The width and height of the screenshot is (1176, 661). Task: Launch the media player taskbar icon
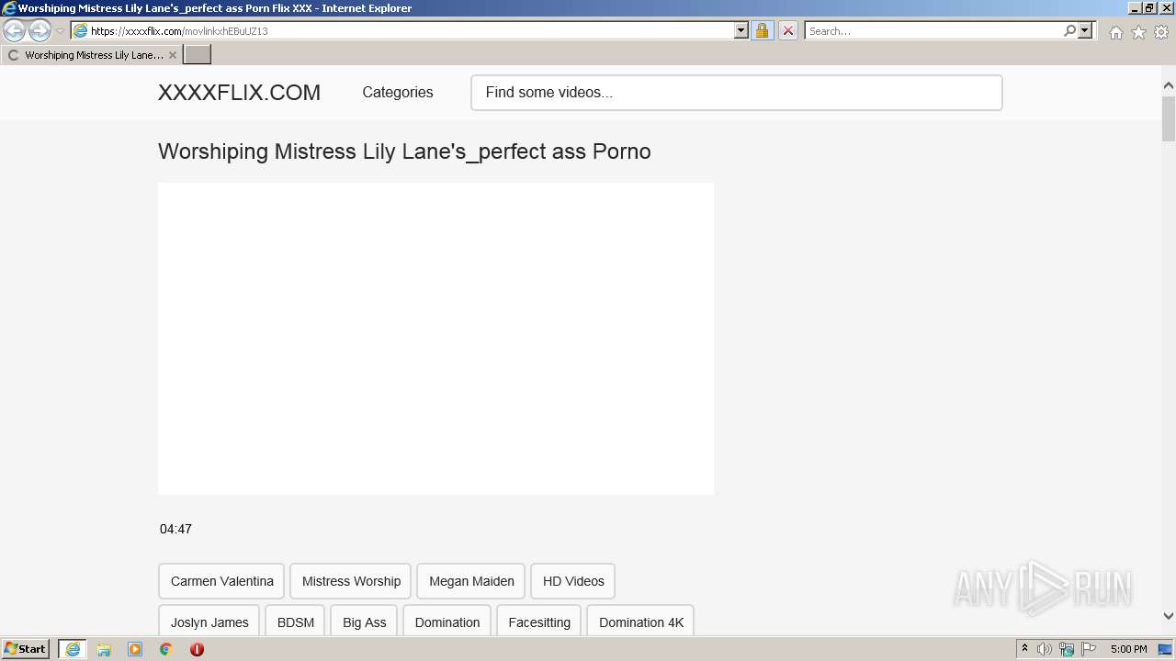pos(135,649)
